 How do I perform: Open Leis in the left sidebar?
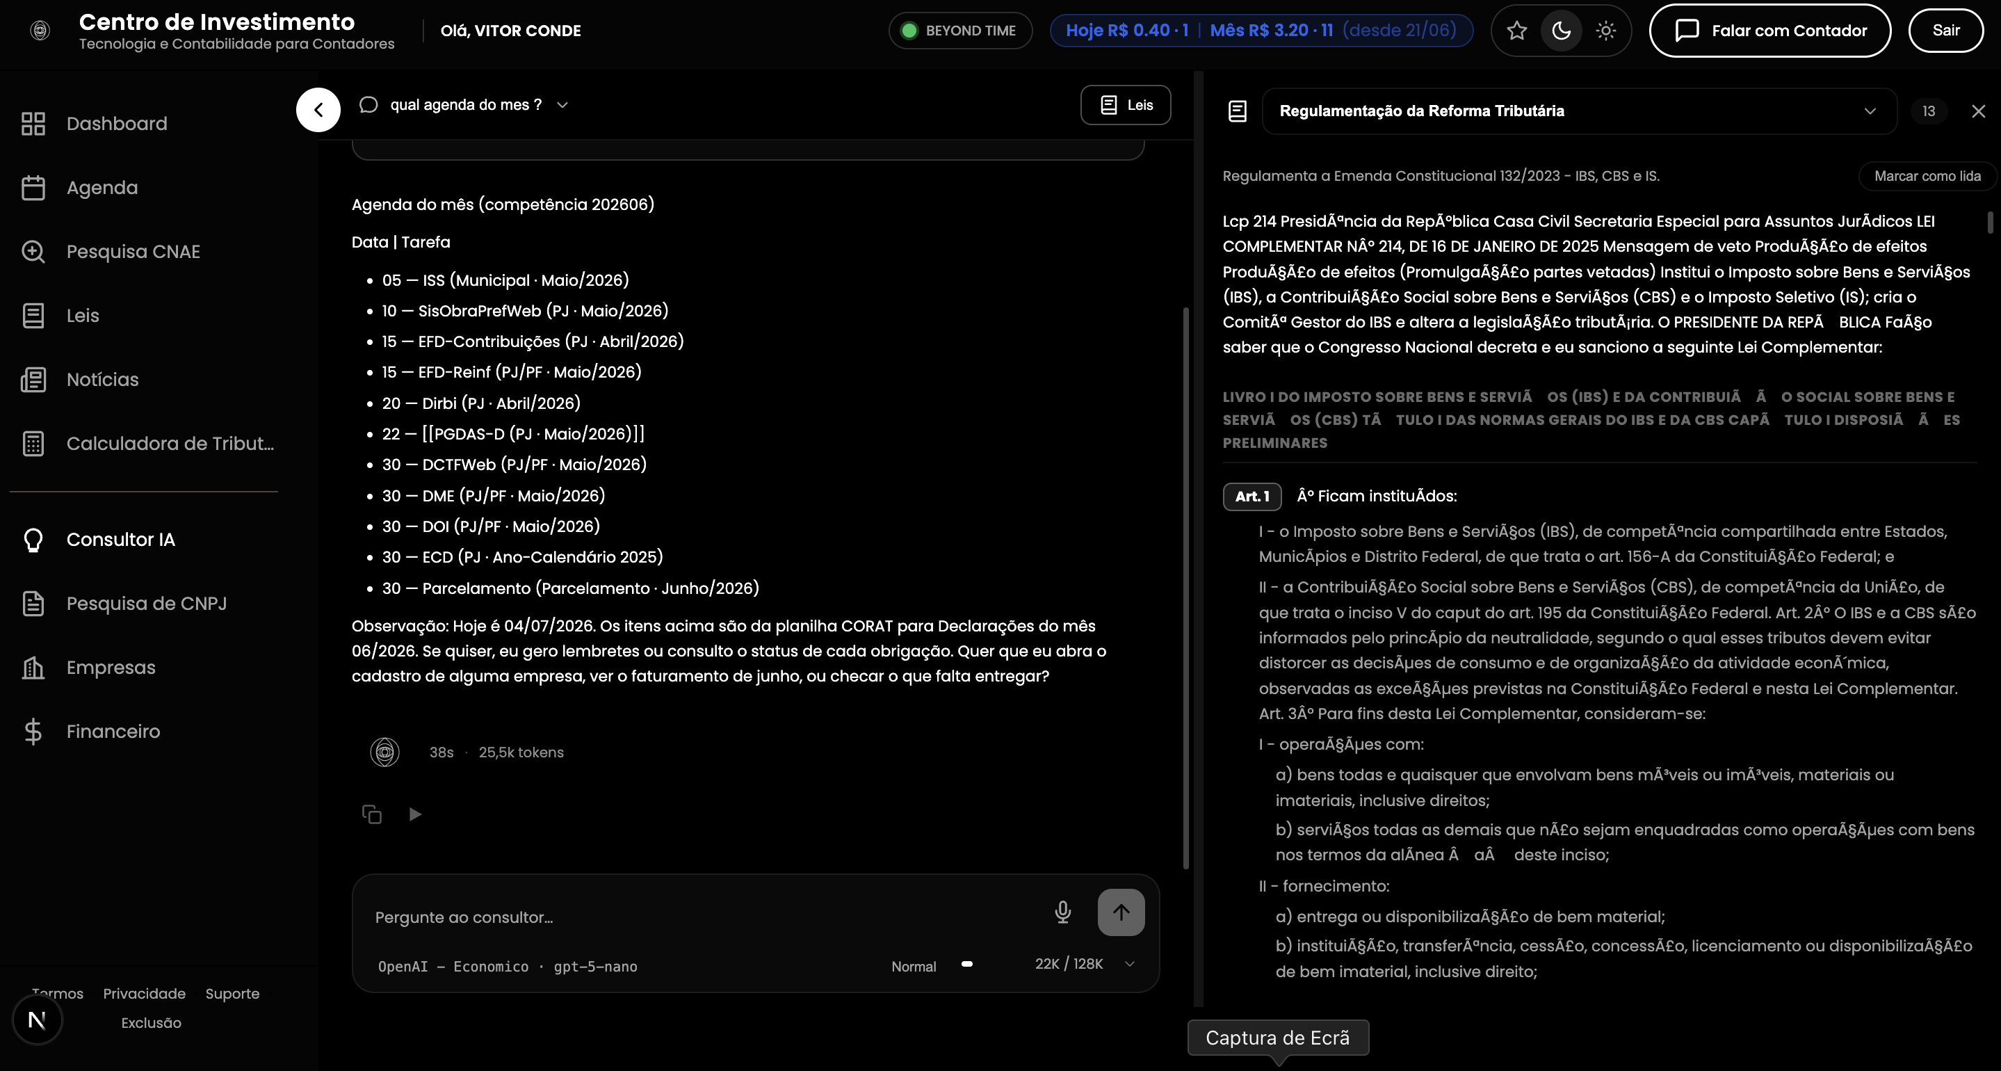(x=82, y=316)
